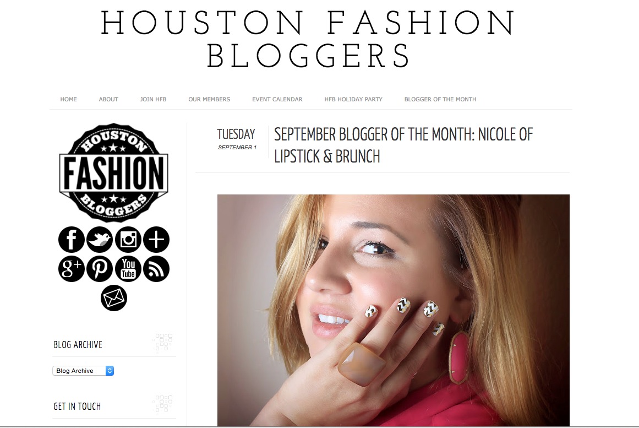Image resolution: width=639 pixels, height=428 pixels.
Task: Open Join HFB in navigation
Action: pyautogui.click(x=153, y=99)
